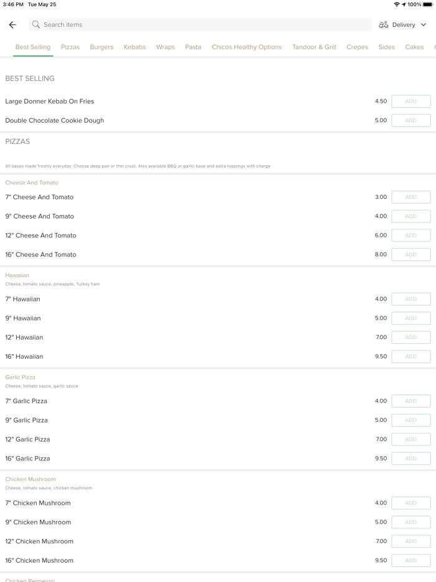Add the 16" Hawaiian pizza

click(x=410, y=356)
